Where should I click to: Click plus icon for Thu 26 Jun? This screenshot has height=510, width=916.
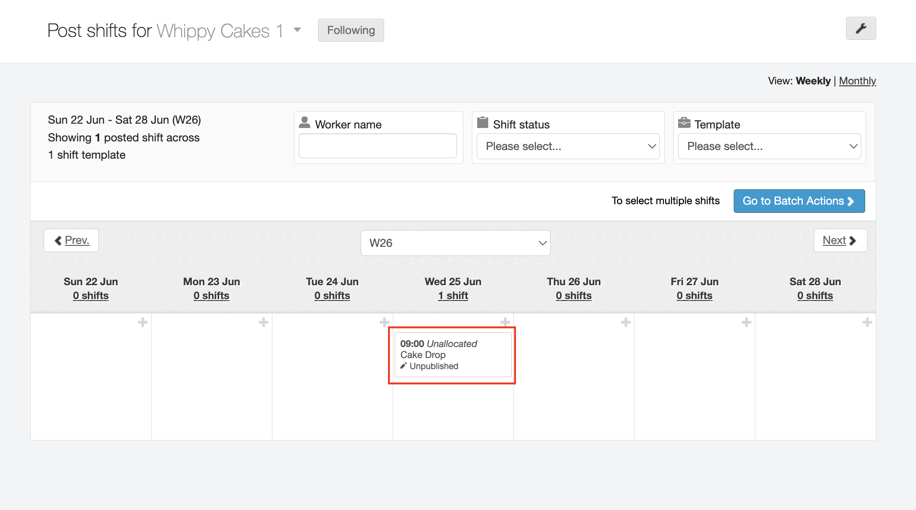(626, 323)
